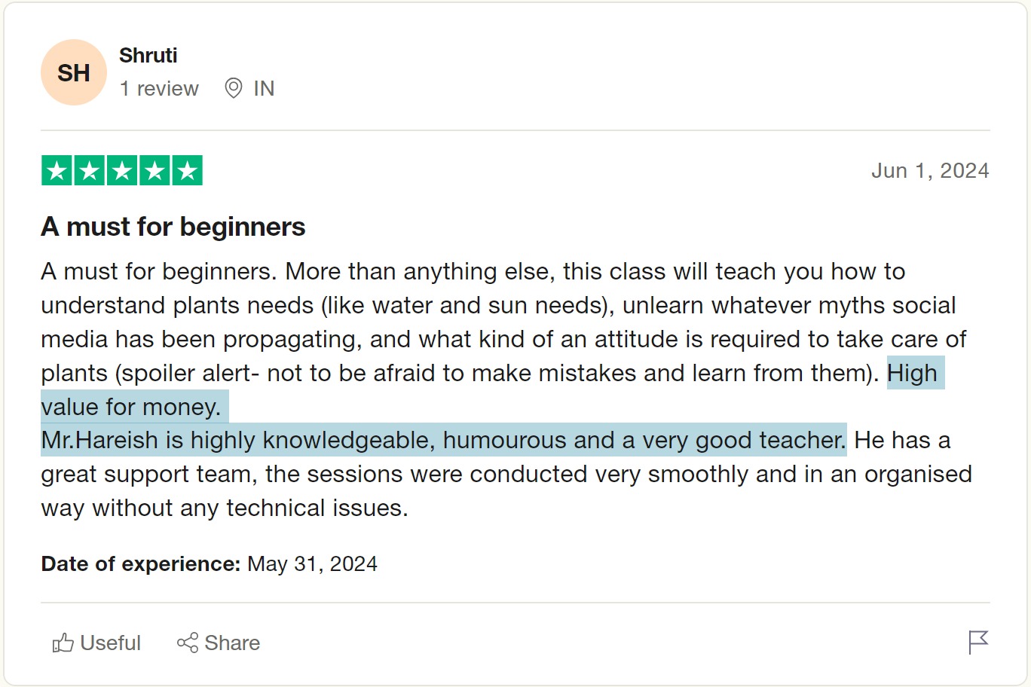Click the fifth green rating star
Screen dimensions: 1031x687
188,171
